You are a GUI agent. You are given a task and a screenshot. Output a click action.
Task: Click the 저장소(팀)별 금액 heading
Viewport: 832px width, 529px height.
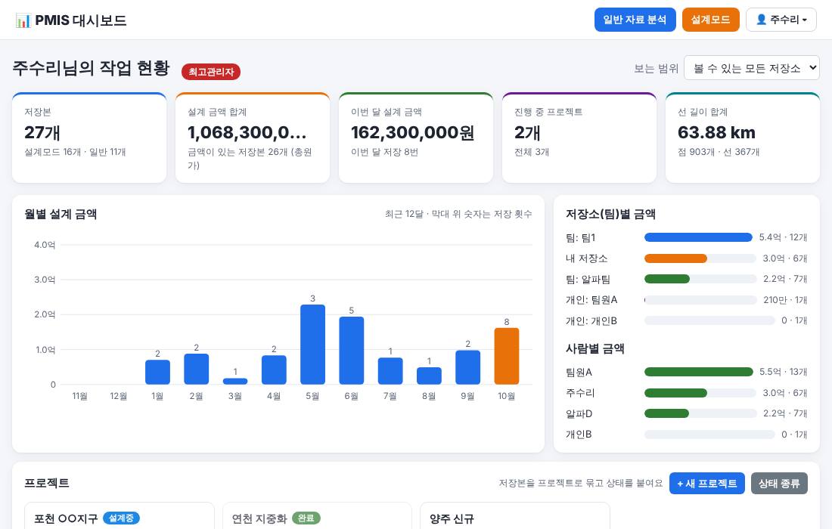click(x=610, y=214)
